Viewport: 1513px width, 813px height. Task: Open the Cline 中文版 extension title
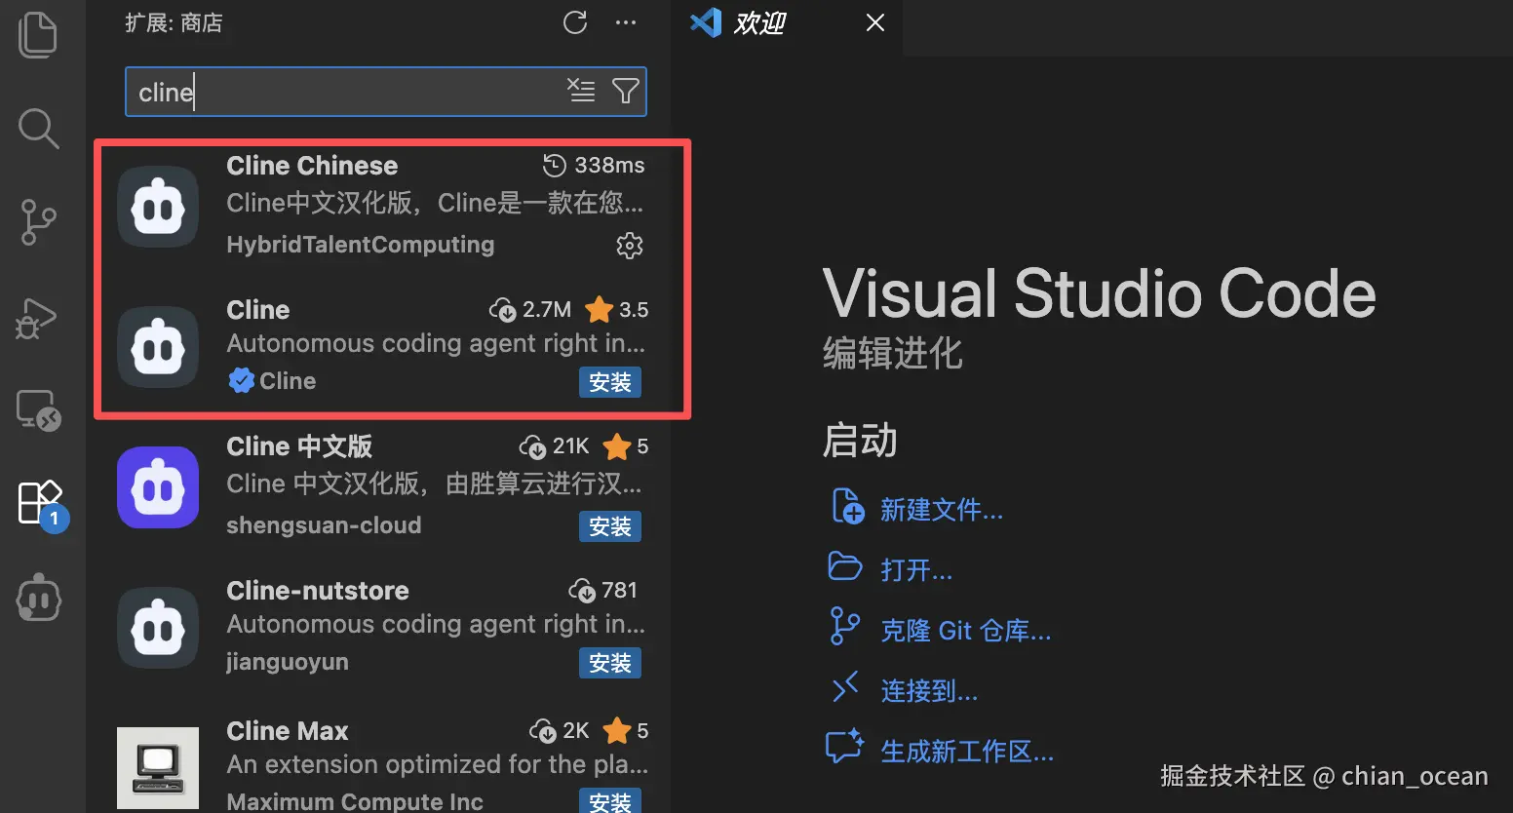(x=299, y=446)
